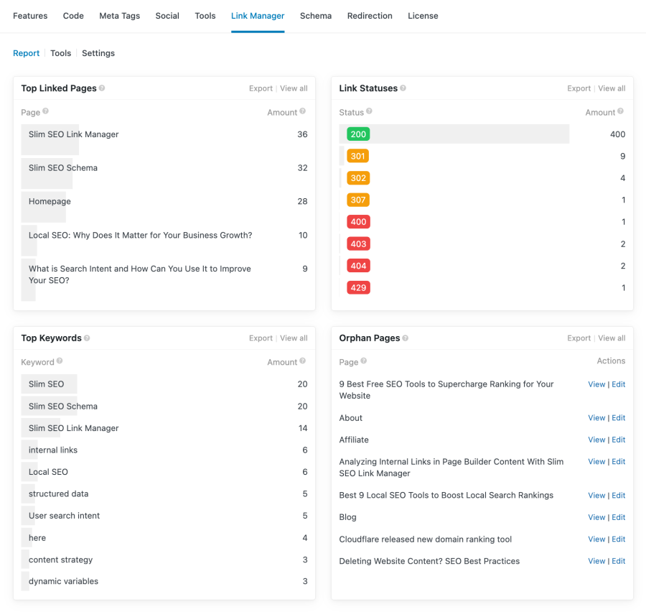The width and height of the screenshot is (646, 612).
Task: Export the Top Linked Pages report
Action: 261,88
